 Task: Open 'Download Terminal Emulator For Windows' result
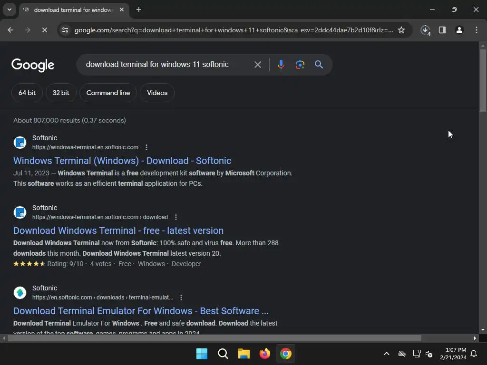tap(141, 311)
